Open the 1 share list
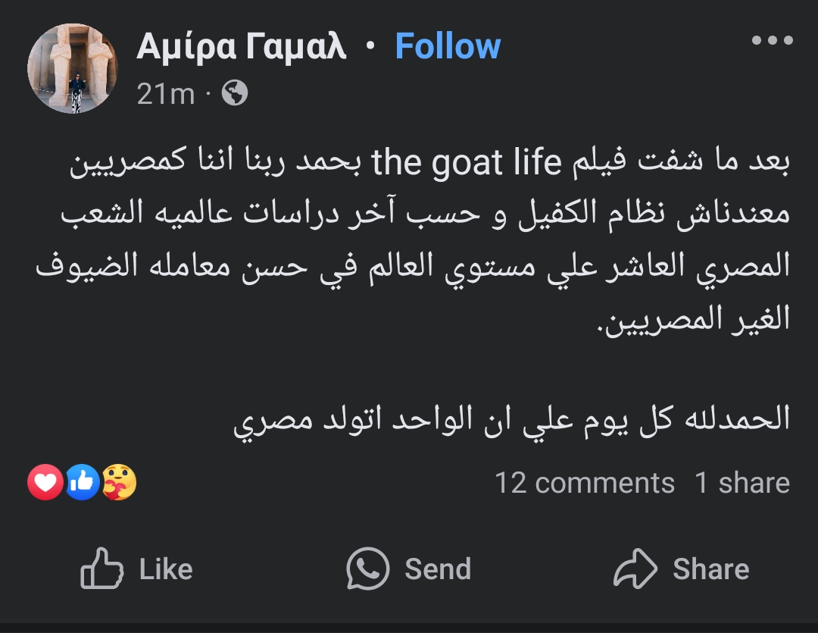Image resolution: width=818 pixels, height=633 pixels. [742, 483]
